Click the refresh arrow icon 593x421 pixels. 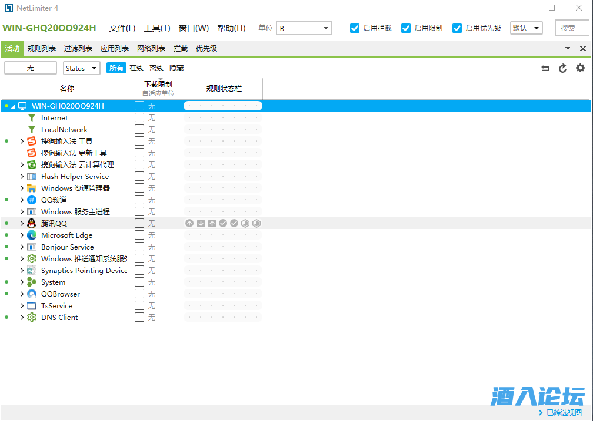(562, 68)
